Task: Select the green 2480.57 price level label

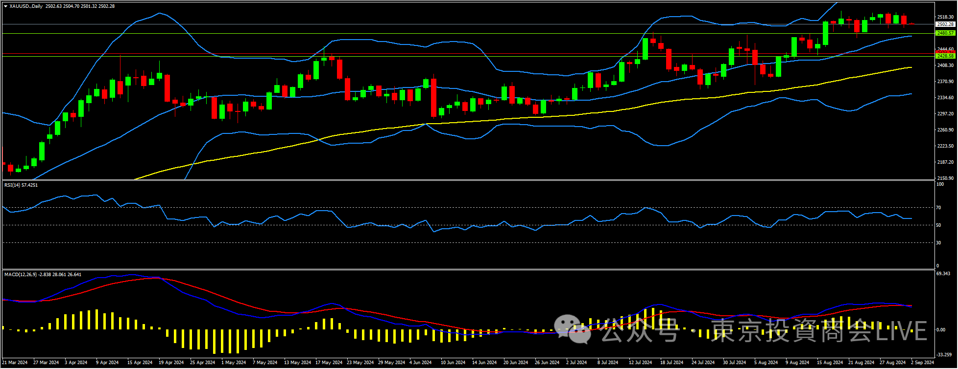Action: point(945,33)
